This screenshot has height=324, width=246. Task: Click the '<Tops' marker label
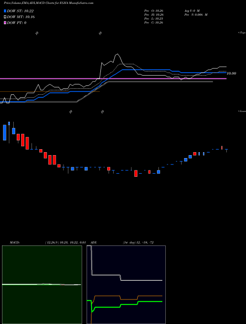[x=242, y=33]
